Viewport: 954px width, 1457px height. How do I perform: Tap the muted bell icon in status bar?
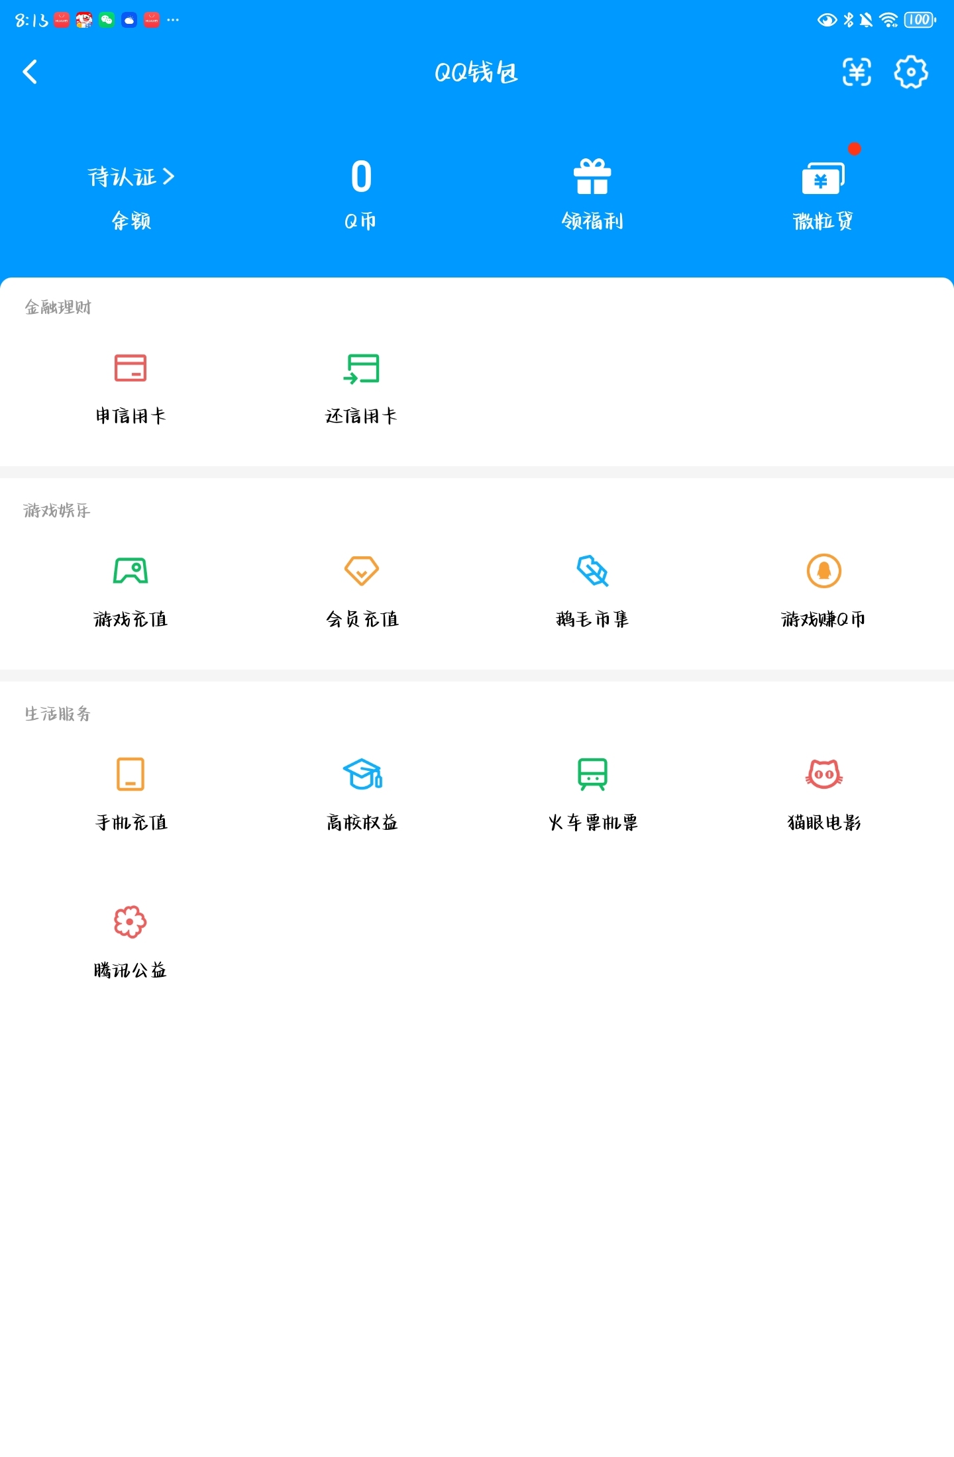point(866,20)
